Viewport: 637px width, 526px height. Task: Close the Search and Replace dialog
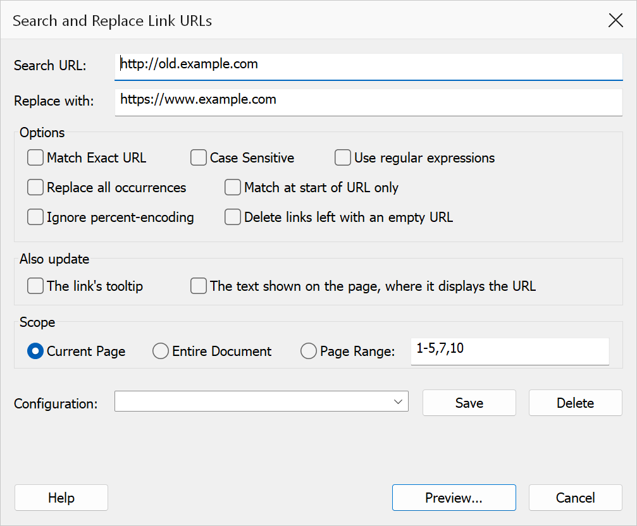[x=615, y=20]
